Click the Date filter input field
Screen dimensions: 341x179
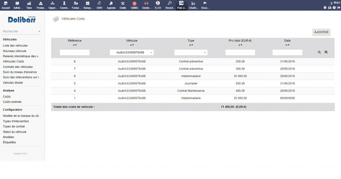point(287,53)
